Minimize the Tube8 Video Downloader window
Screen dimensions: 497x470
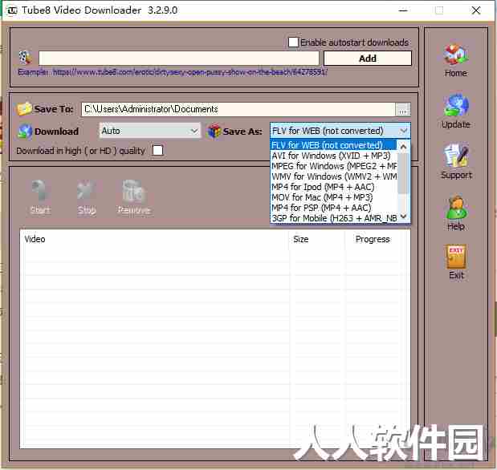(x=403, y=10)
